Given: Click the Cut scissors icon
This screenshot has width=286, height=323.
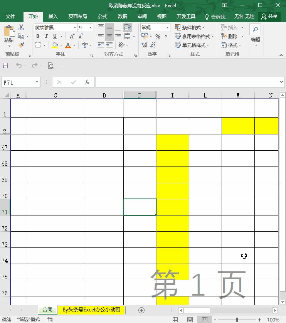Looking at the screenshot, I should coord(21,27).
